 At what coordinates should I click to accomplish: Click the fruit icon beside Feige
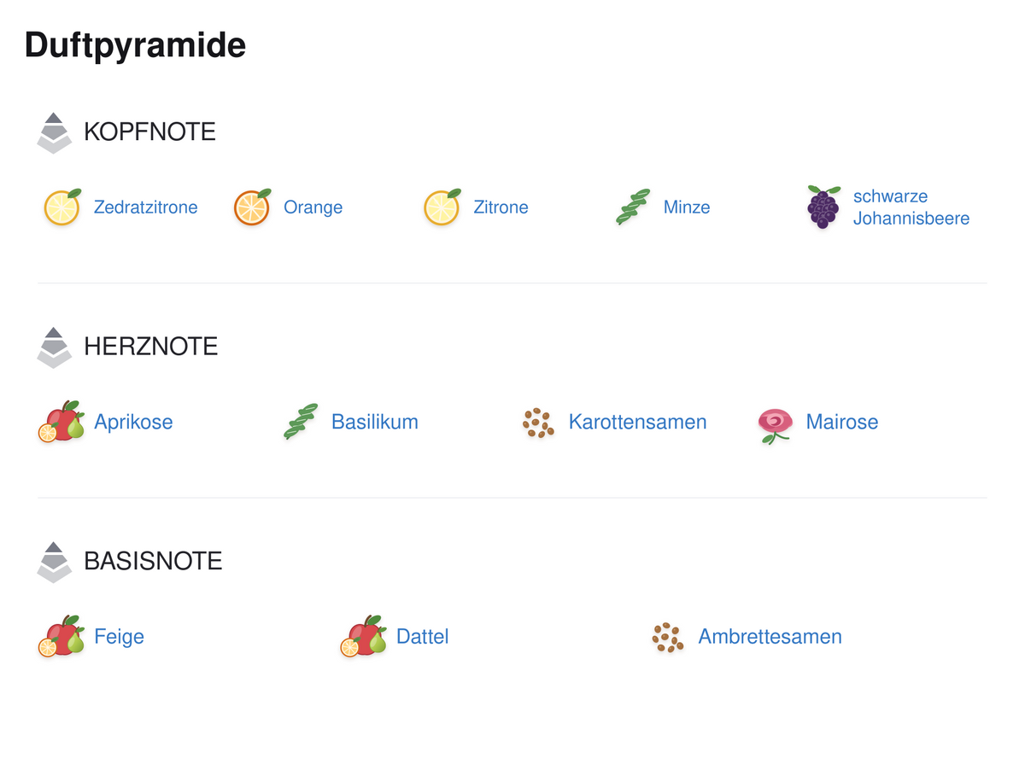[61, 636]
